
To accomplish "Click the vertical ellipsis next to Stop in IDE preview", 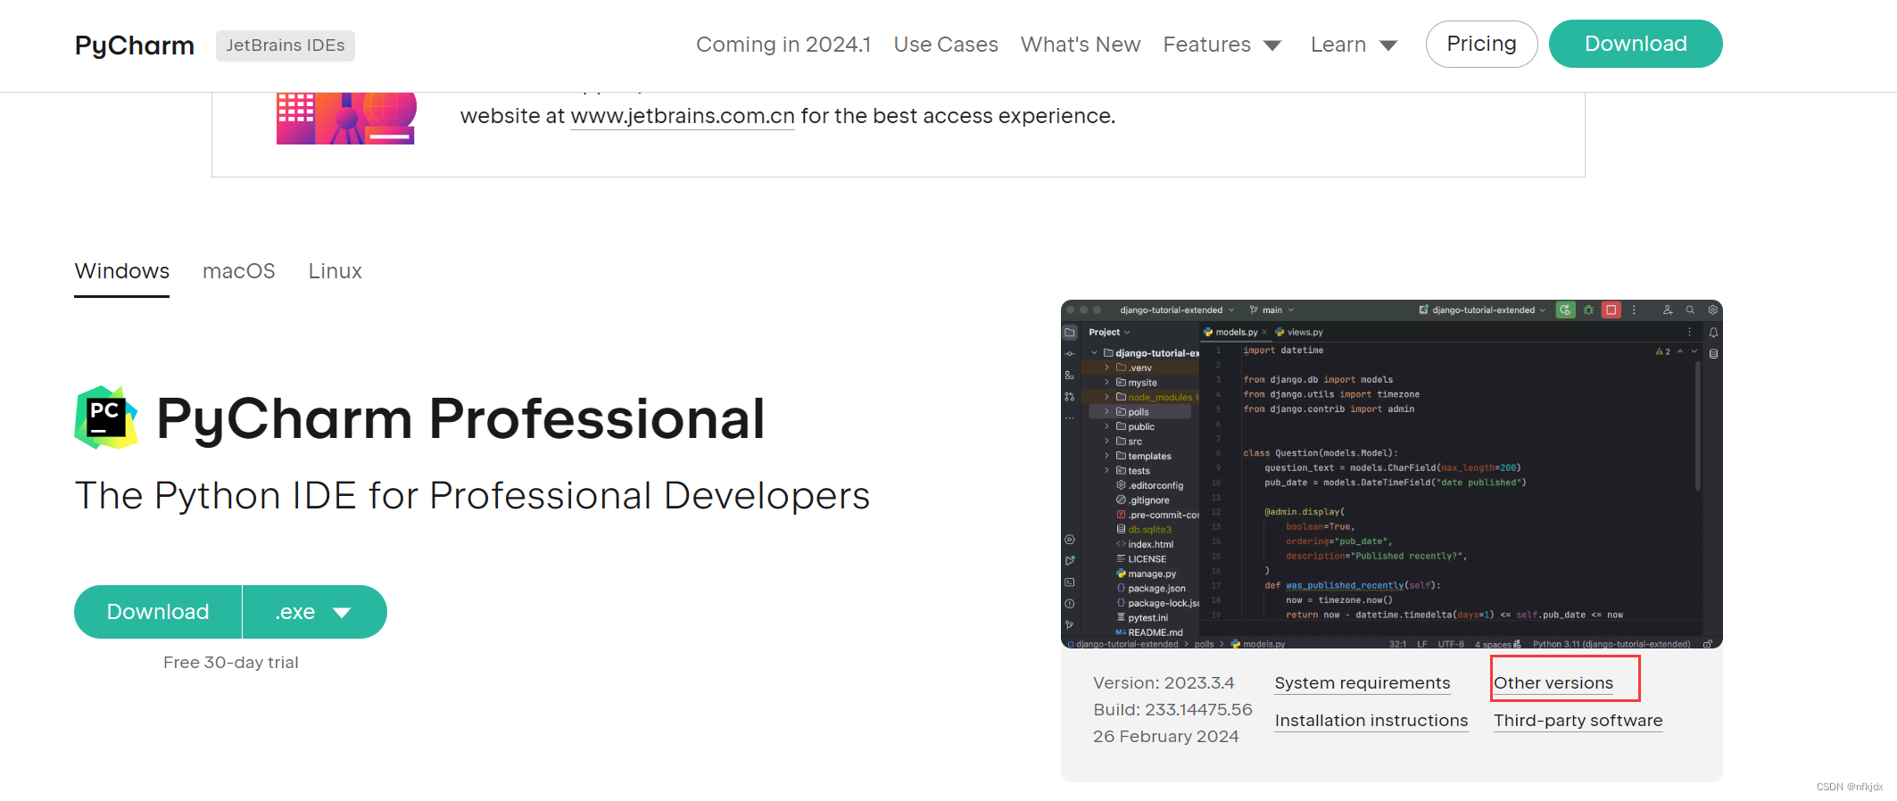I will tap(1635, 310).
